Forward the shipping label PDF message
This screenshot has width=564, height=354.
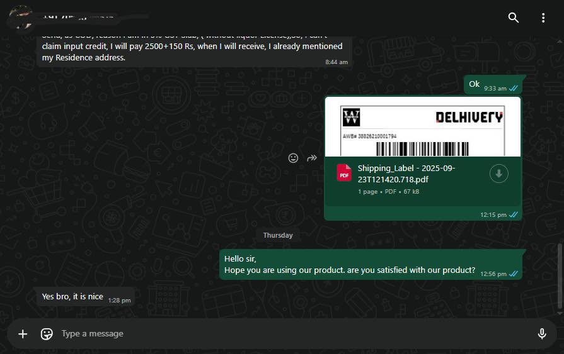point(311,158)
